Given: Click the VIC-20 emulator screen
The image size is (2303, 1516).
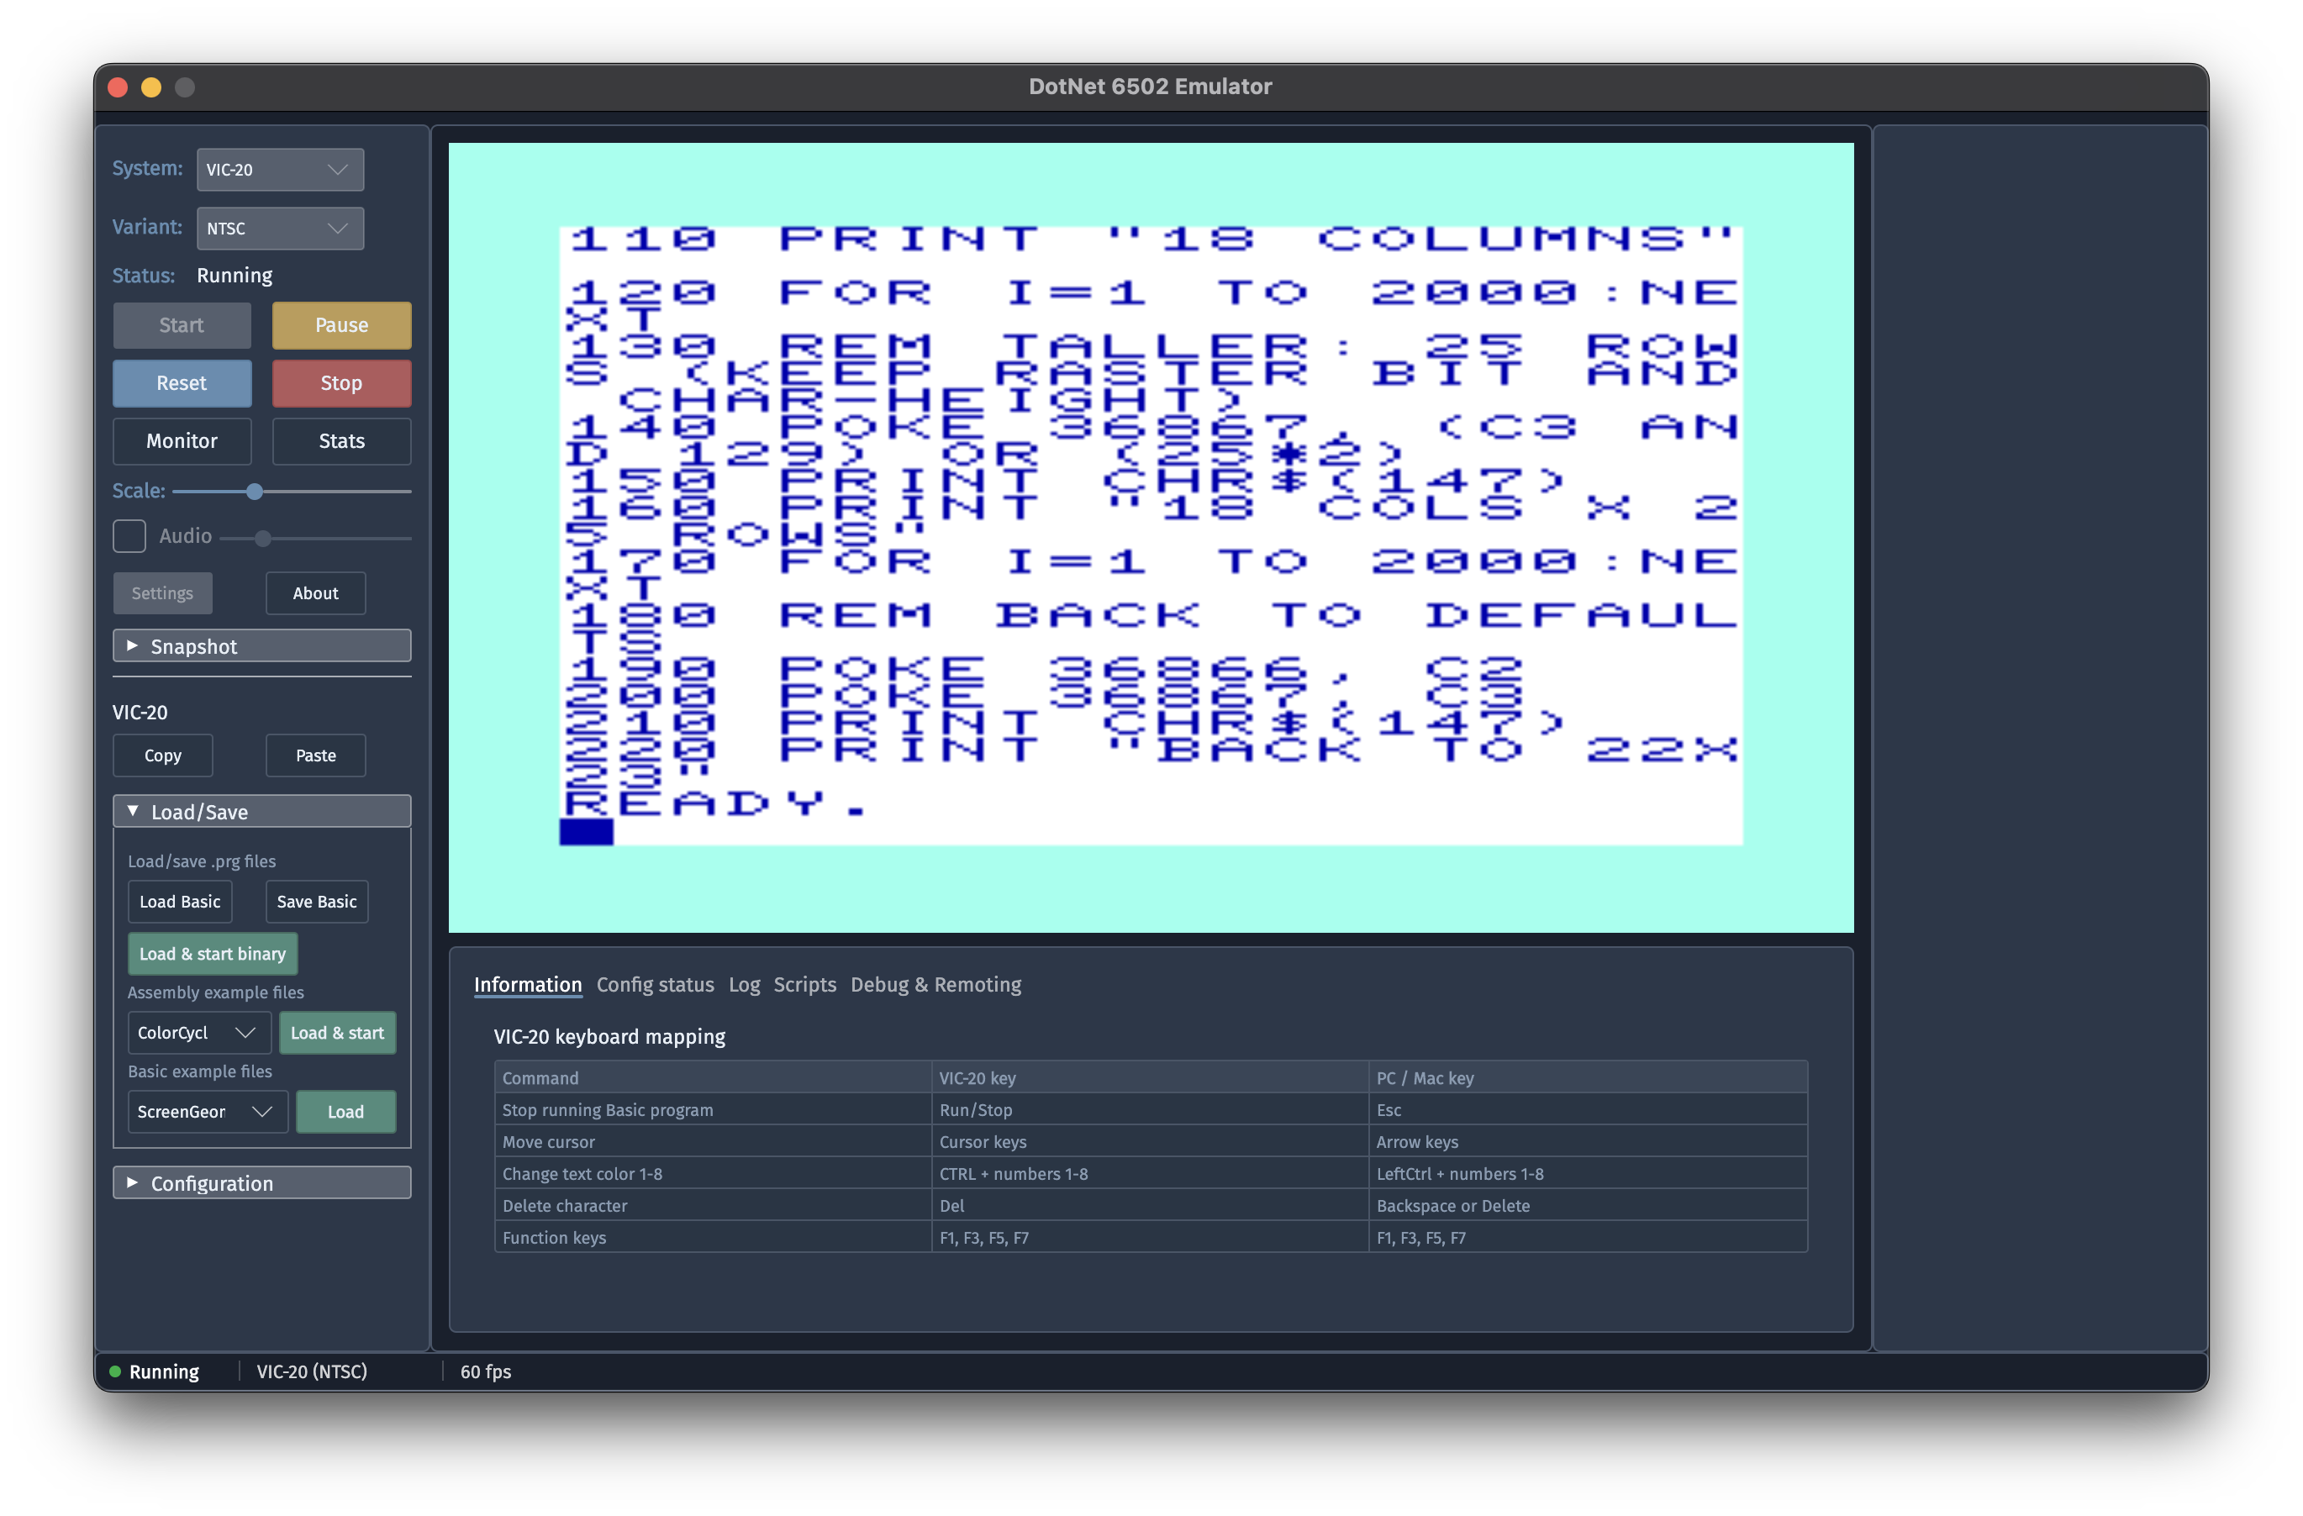Looking at the screenshot, I should [x=1151, y=538].
